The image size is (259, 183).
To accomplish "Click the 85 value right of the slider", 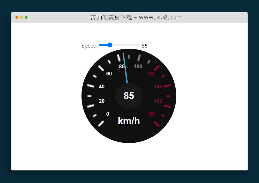I will [145, 46].
